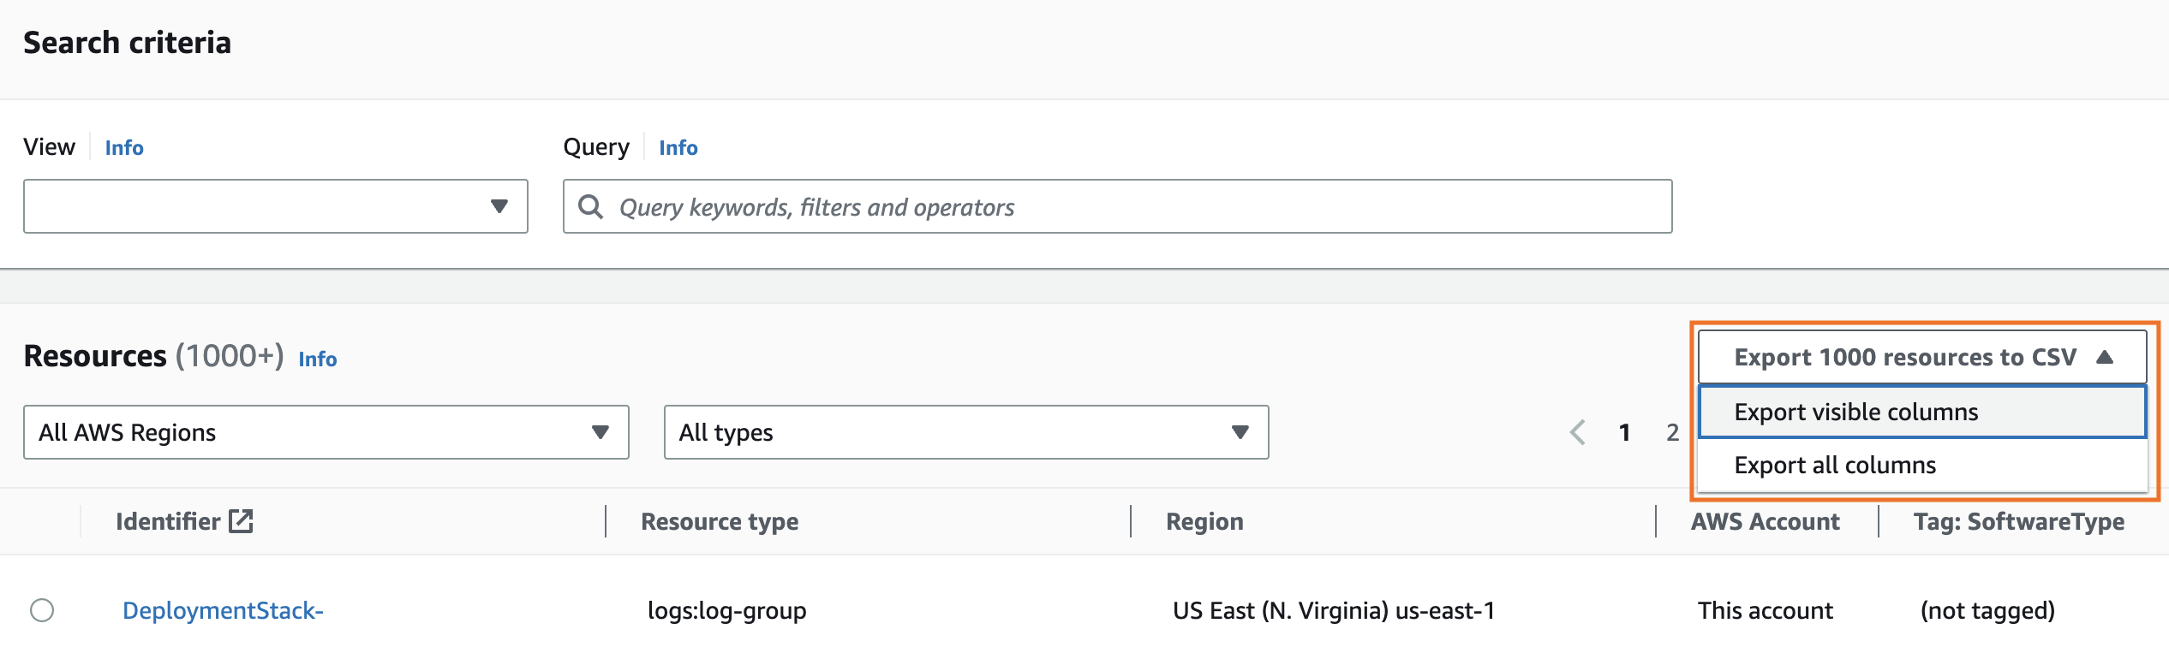2169x653 pixels.
Task: Click the View dropdown arrow icon
Action: pyautogui.click(x=499, y=206)
